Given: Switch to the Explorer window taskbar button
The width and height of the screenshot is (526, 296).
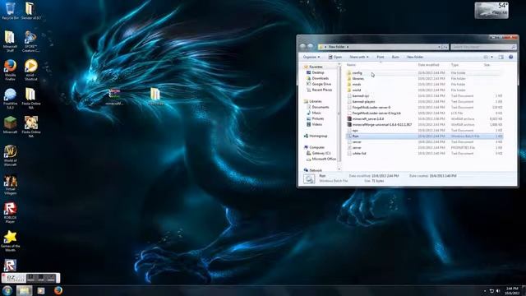Looking at the screenshot, I should pyautogui.click(x=24, y=290).
